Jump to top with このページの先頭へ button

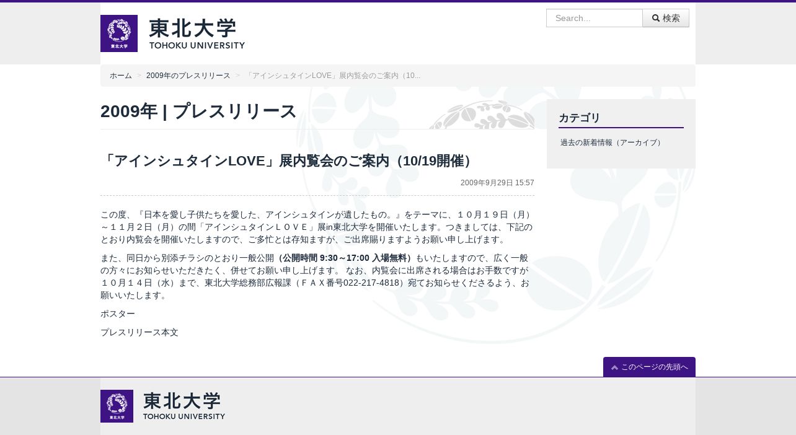tap(649, 367)
